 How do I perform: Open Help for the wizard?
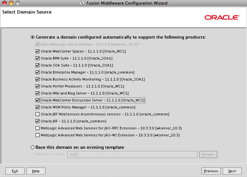pyautogui.click(x=36, y=171)
